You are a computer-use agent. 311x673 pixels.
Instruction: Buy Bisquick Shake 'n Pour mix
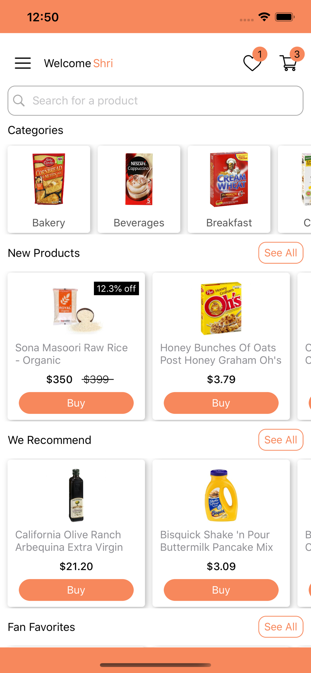221,590
